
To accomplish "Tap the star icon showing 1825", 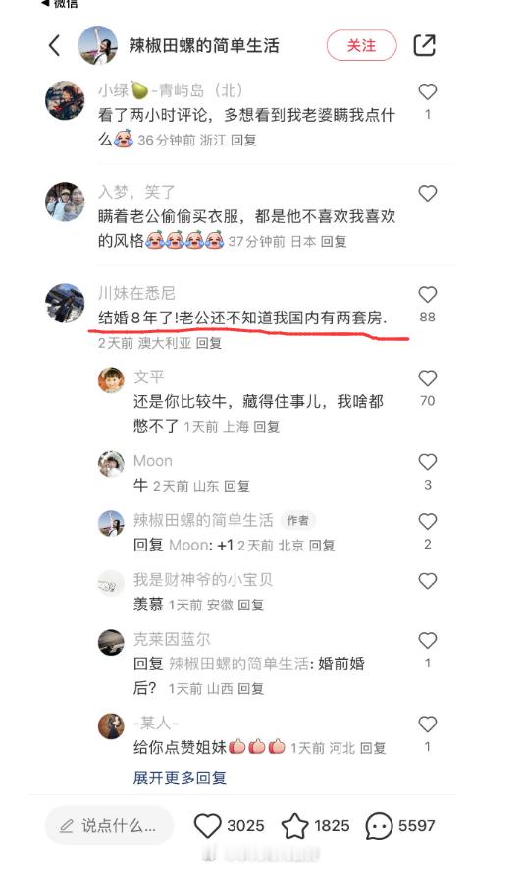I will point(295,825).
